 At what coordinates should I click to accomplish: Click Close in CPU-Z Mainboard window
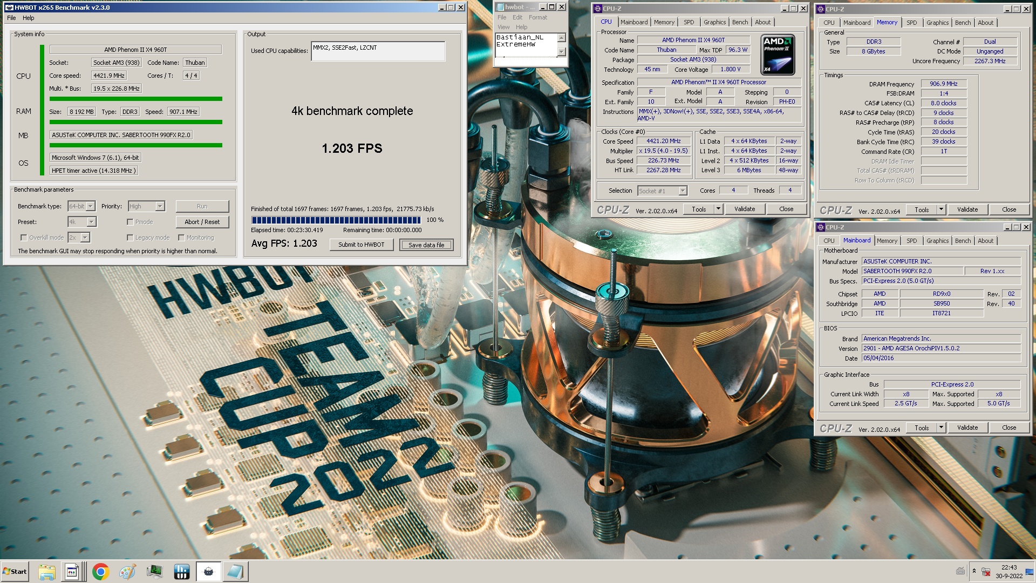pyautogui.click(x=1009, y=428)
